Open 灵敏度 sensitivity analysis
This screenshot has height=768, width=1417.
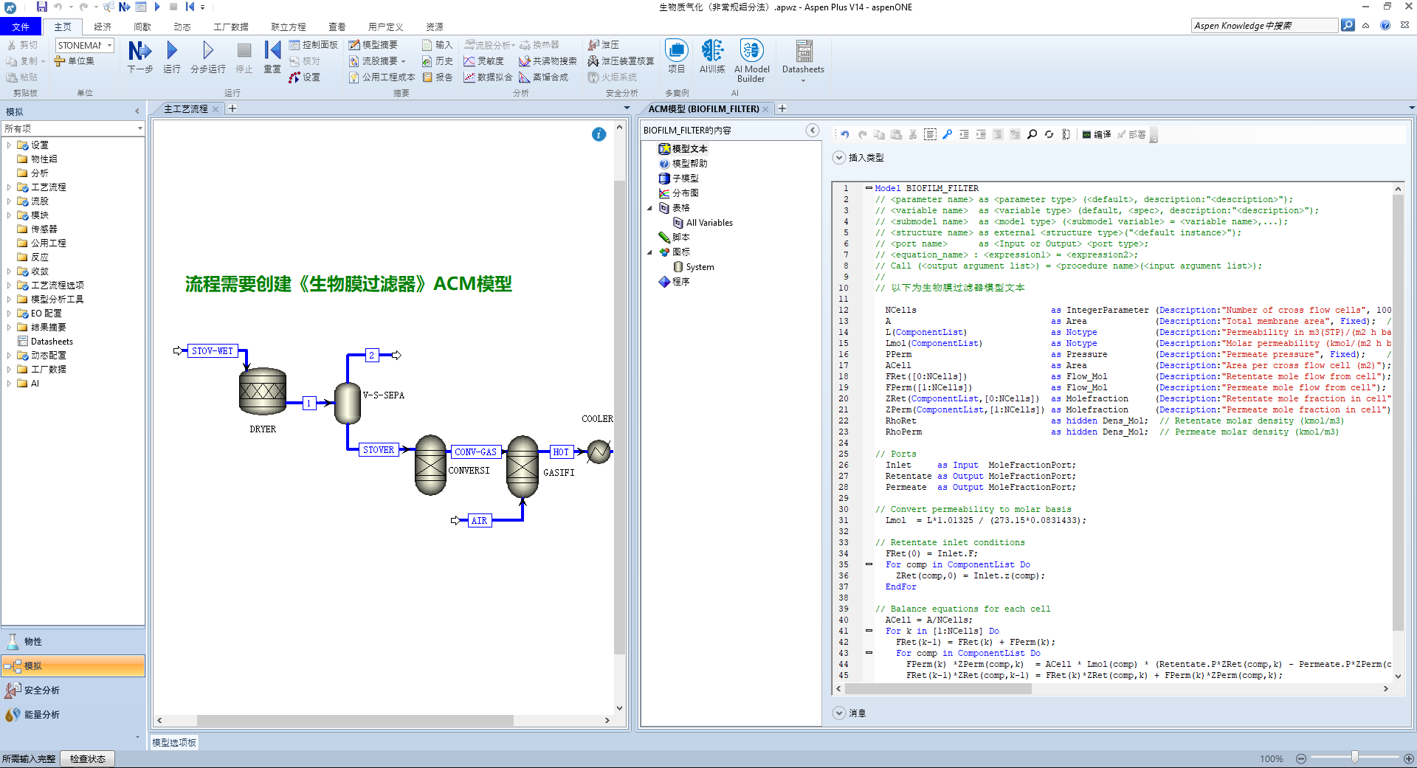coord(483,61)
